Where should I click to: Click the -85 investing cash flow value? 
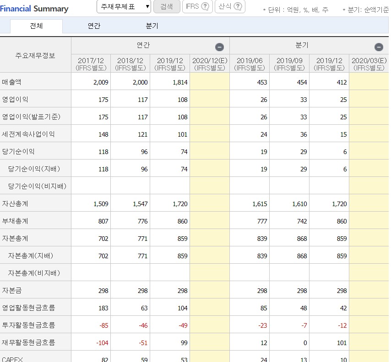pos(104,325)
